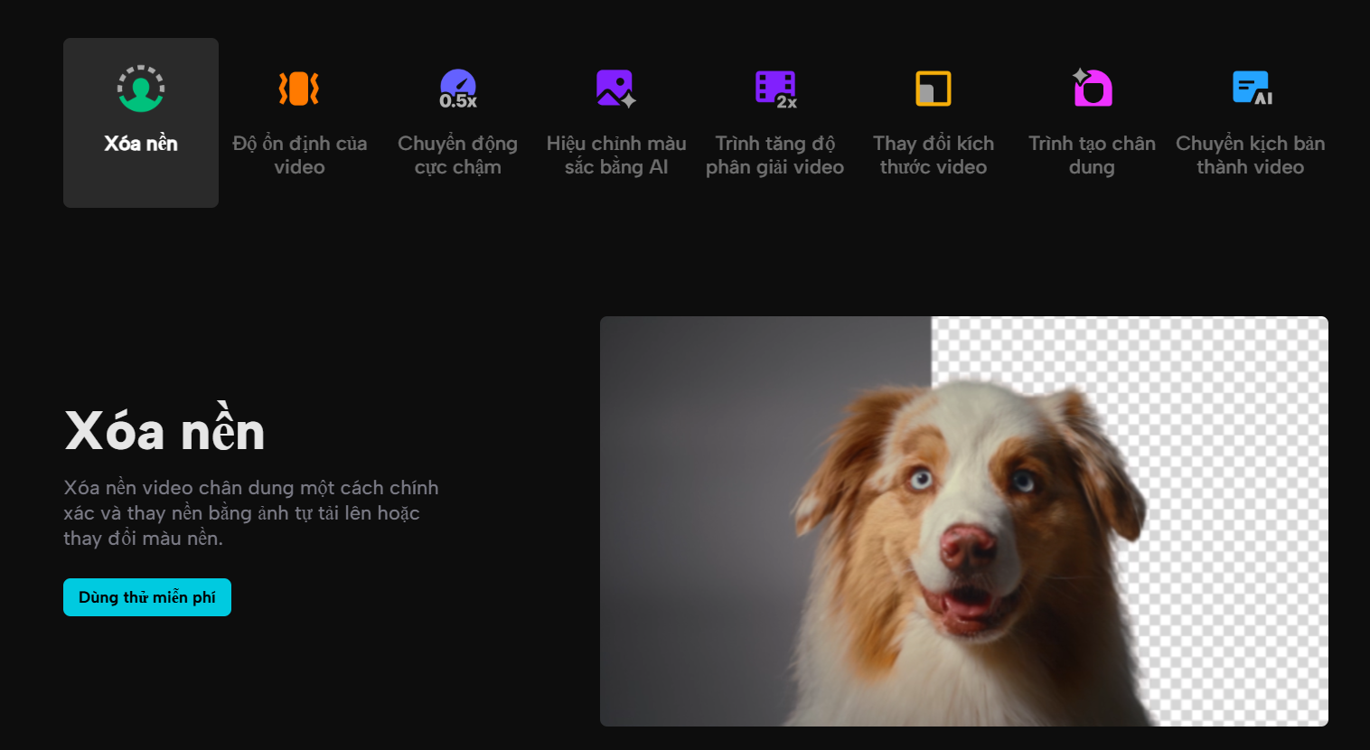The image size is (1370, 750).
Task: Click the yellow resize video icon
Action: (x=934, y=89)
